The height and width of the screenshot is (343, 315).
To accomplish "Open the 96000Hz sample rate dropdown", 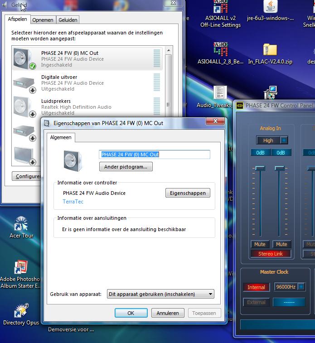I will click(x=301, y=286).
